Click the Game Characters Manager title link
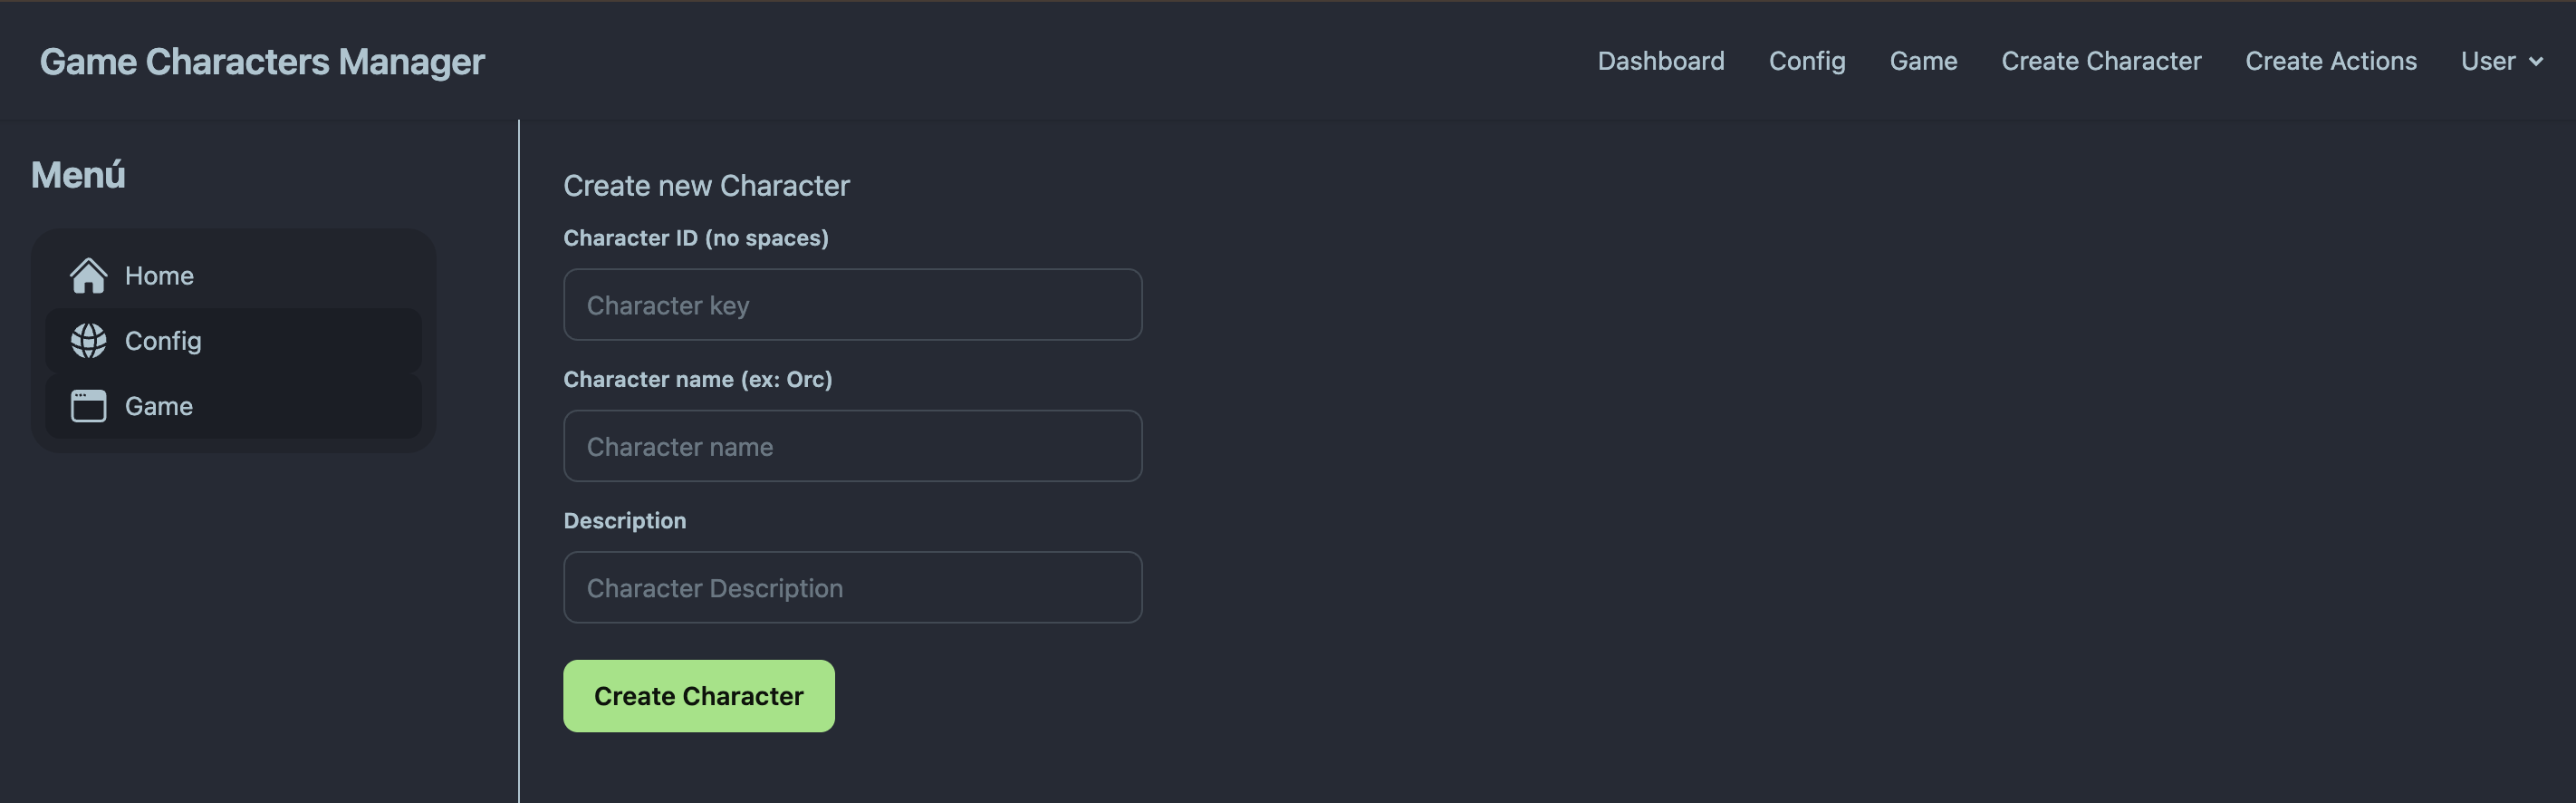Image resolution: width=2576 pixels, height=803 pixels. tap(262, 62)
